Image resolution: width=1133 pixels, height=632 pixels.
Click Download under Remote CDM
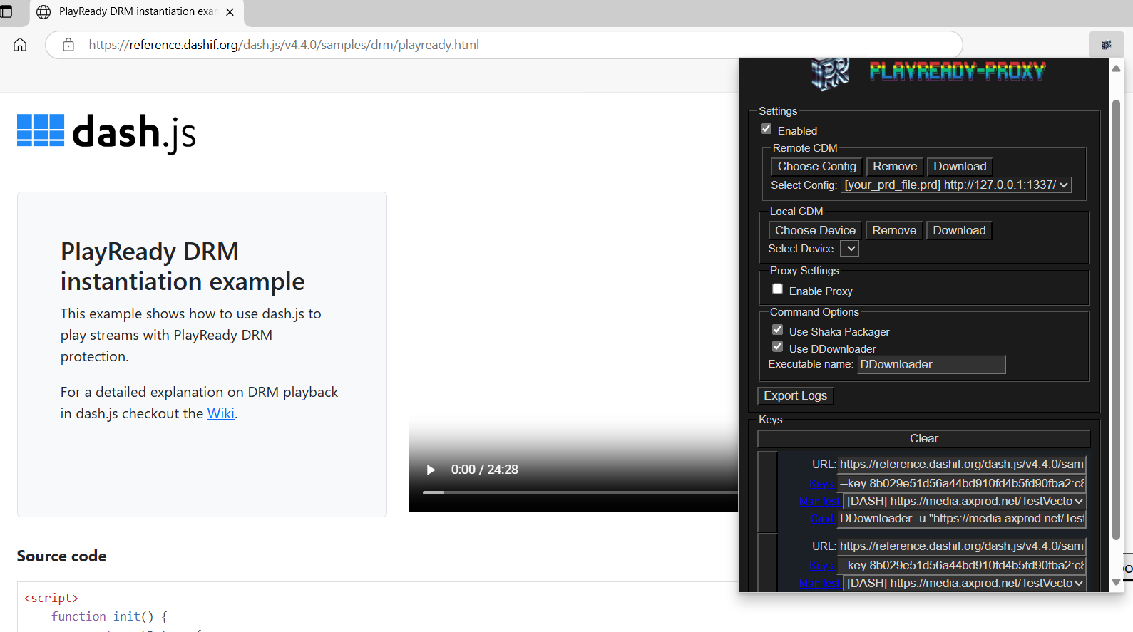[960, 167]
